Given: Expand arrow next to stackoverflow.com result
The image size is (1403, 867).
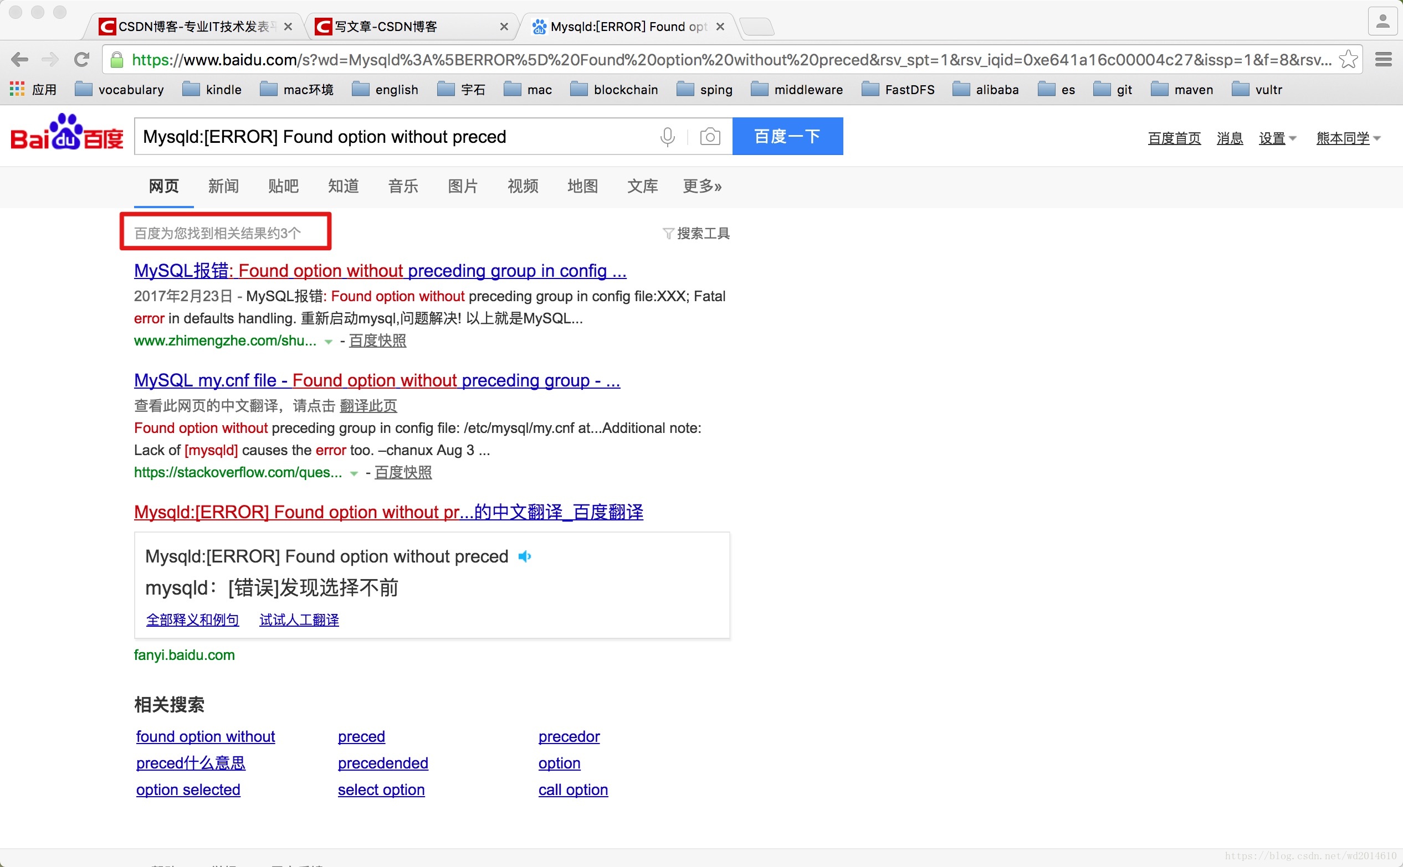Looking at the screenshot, I should (354, 474).
